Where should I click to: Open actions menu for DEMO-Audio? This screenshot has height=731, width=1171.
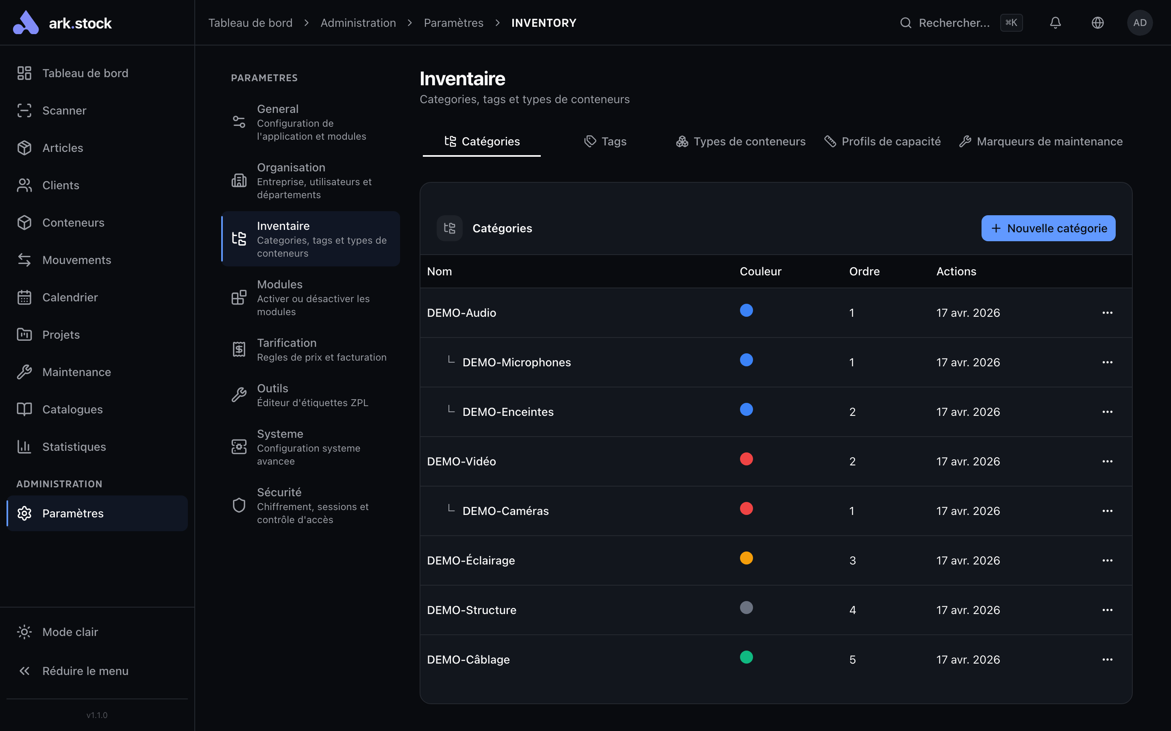pos(1107,313)
